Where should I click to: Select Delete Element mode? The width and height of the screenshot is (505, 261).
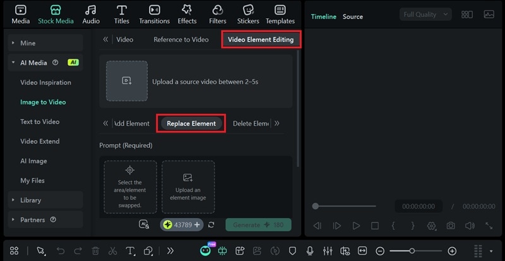(x=251, y=124)
